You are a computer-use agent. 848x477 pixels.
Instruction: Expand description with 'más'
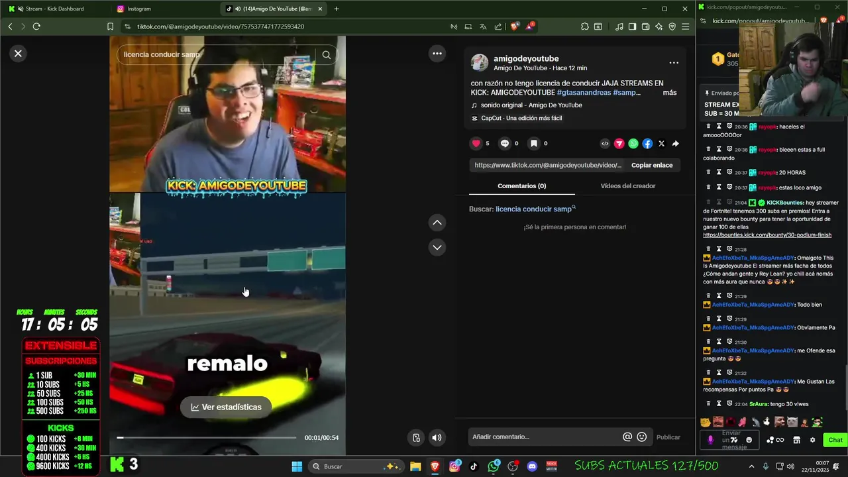[x=670, y=93]
